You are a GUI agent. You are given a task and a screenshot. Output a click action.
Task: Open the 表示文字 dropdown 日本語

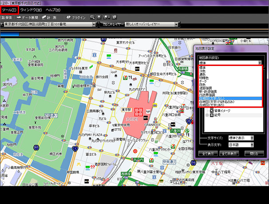241,145
